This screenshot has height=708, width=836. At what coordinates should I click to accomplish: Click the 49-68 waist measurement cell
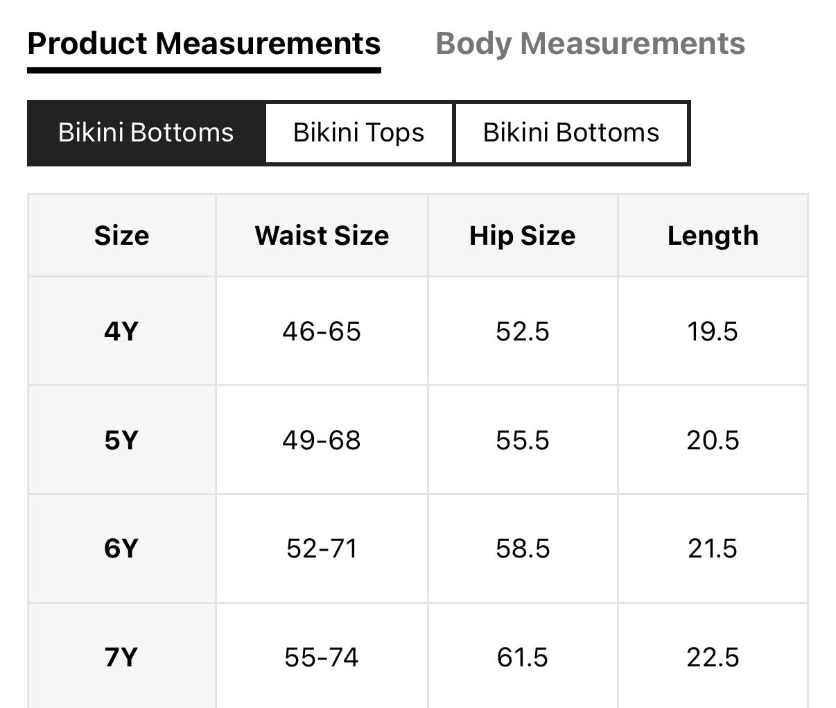[322, 440]
